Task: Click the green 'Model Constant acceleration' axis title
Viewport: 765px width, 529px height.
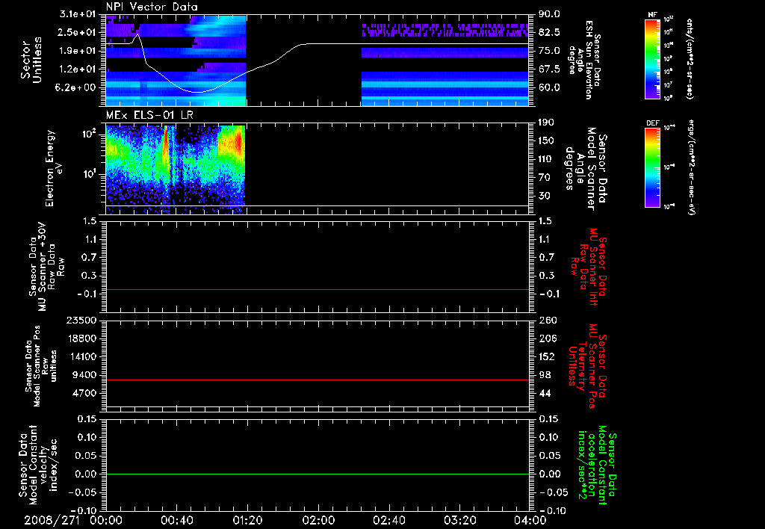Action: [597, 465]
